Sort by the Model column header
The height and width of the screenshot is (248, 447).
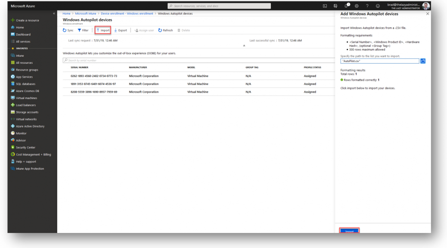(191, 68)
